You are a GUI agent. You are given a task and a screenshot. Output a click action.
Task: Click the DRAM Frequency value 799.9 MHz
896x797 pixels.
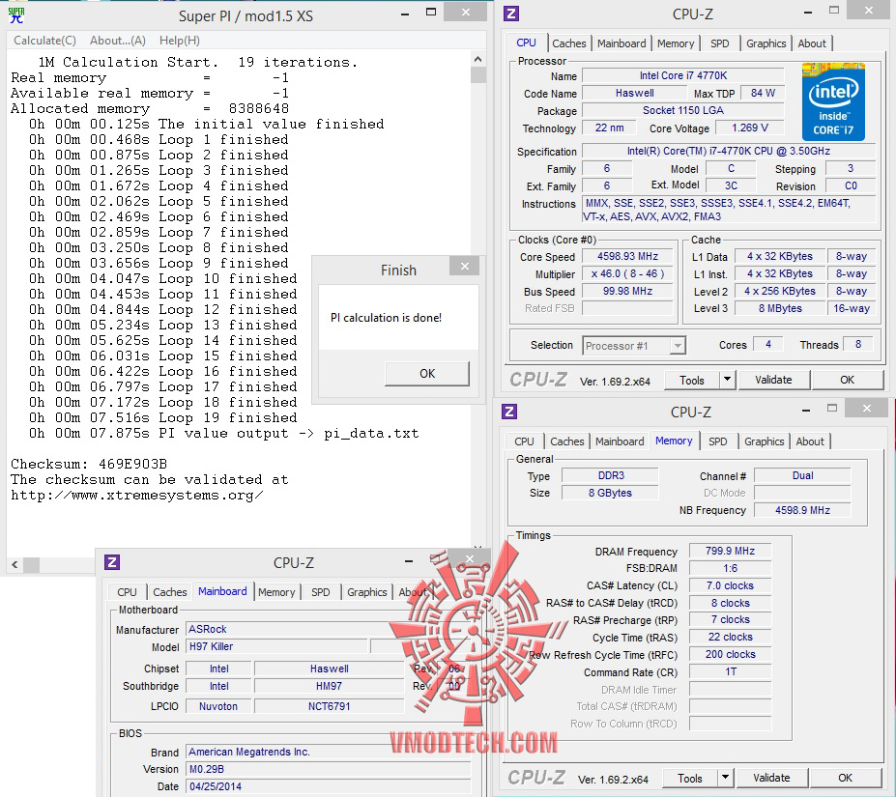[730, 551]
